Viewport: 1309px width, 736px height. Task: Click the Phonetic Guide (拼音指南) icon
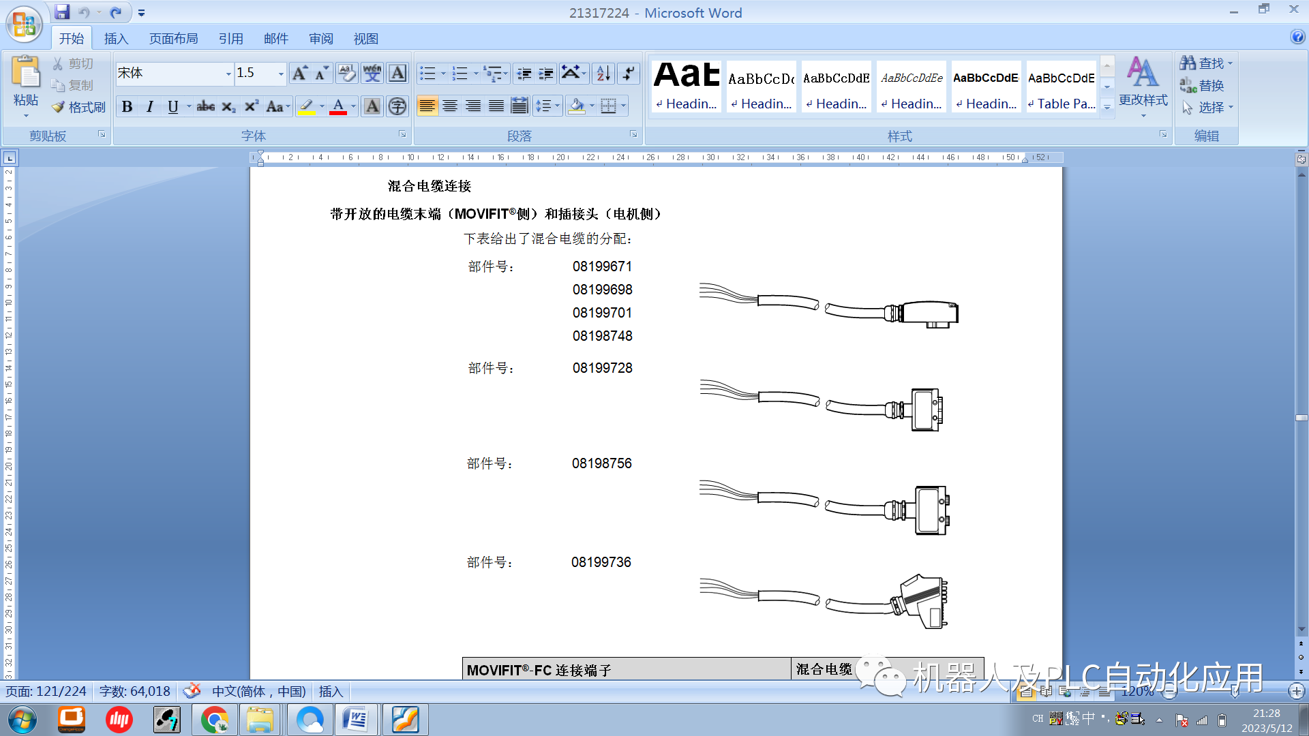pyautogui.click(x=372, y=73)
